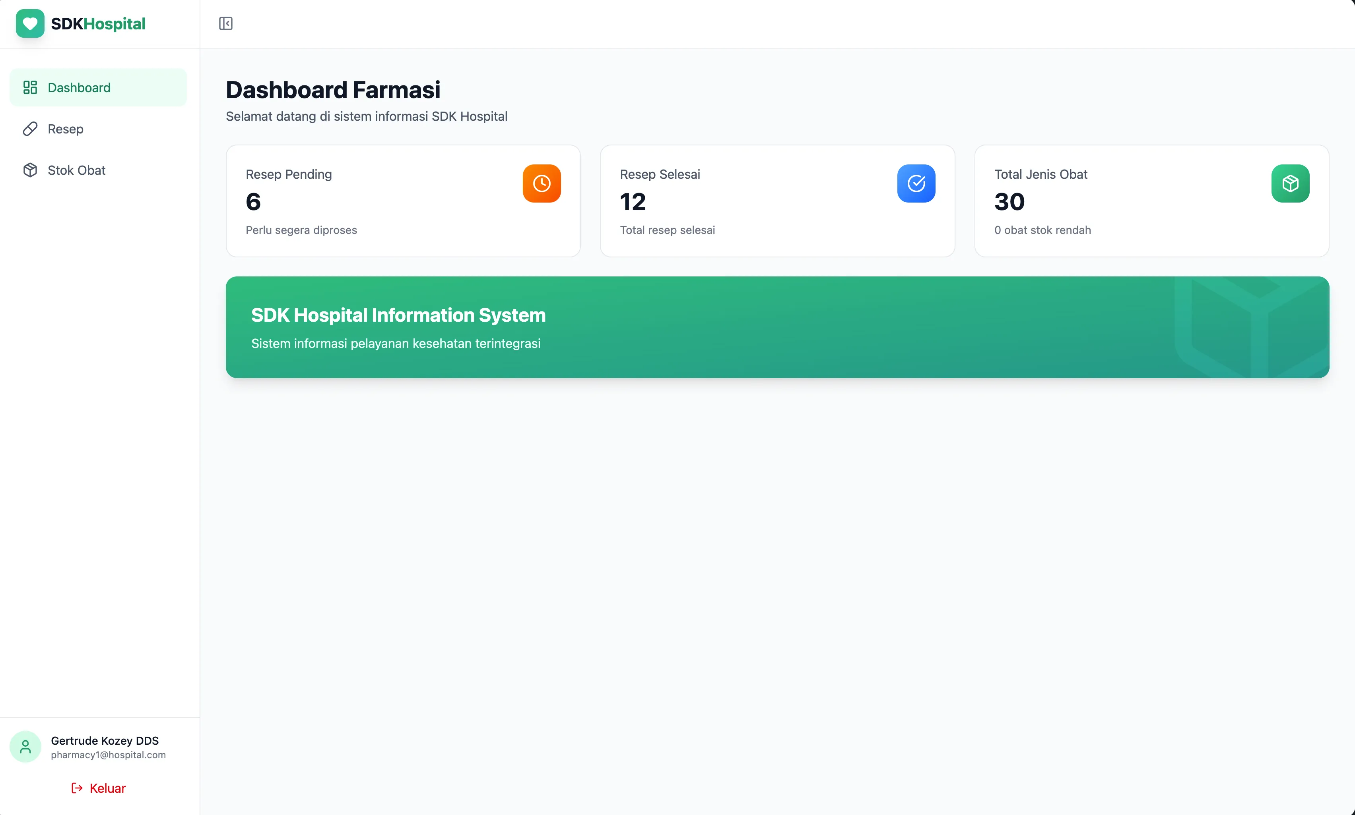Click the blue checkmark icon on Resep Selesai card
Image resolution: width=1355 pixels, height=815 pixels.
pyautogui.click(x=916, y=183)
